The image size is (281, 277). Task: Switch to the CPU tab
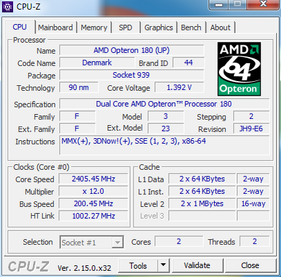pyautogui.click(x=20, y=27)
